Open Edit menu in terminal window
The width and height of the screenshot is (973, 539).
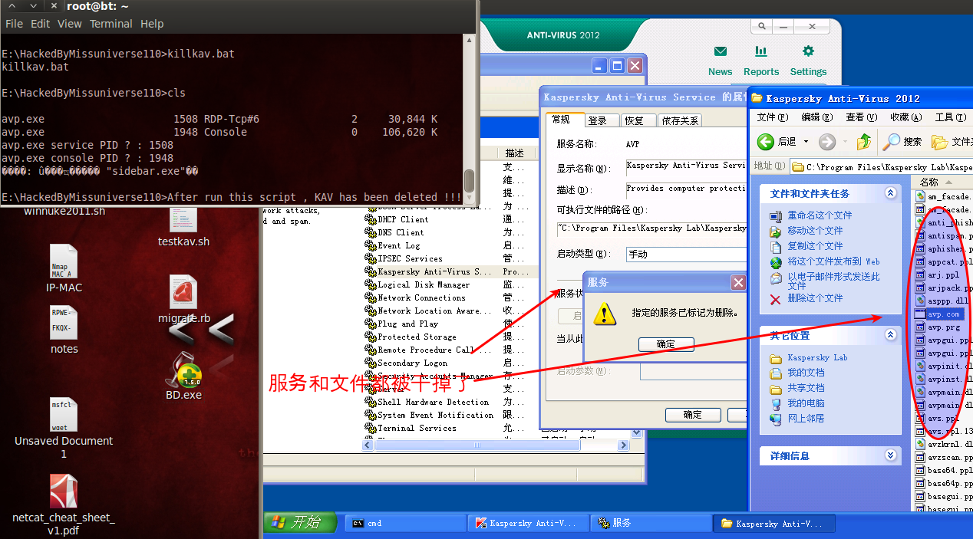pos(41,24)
